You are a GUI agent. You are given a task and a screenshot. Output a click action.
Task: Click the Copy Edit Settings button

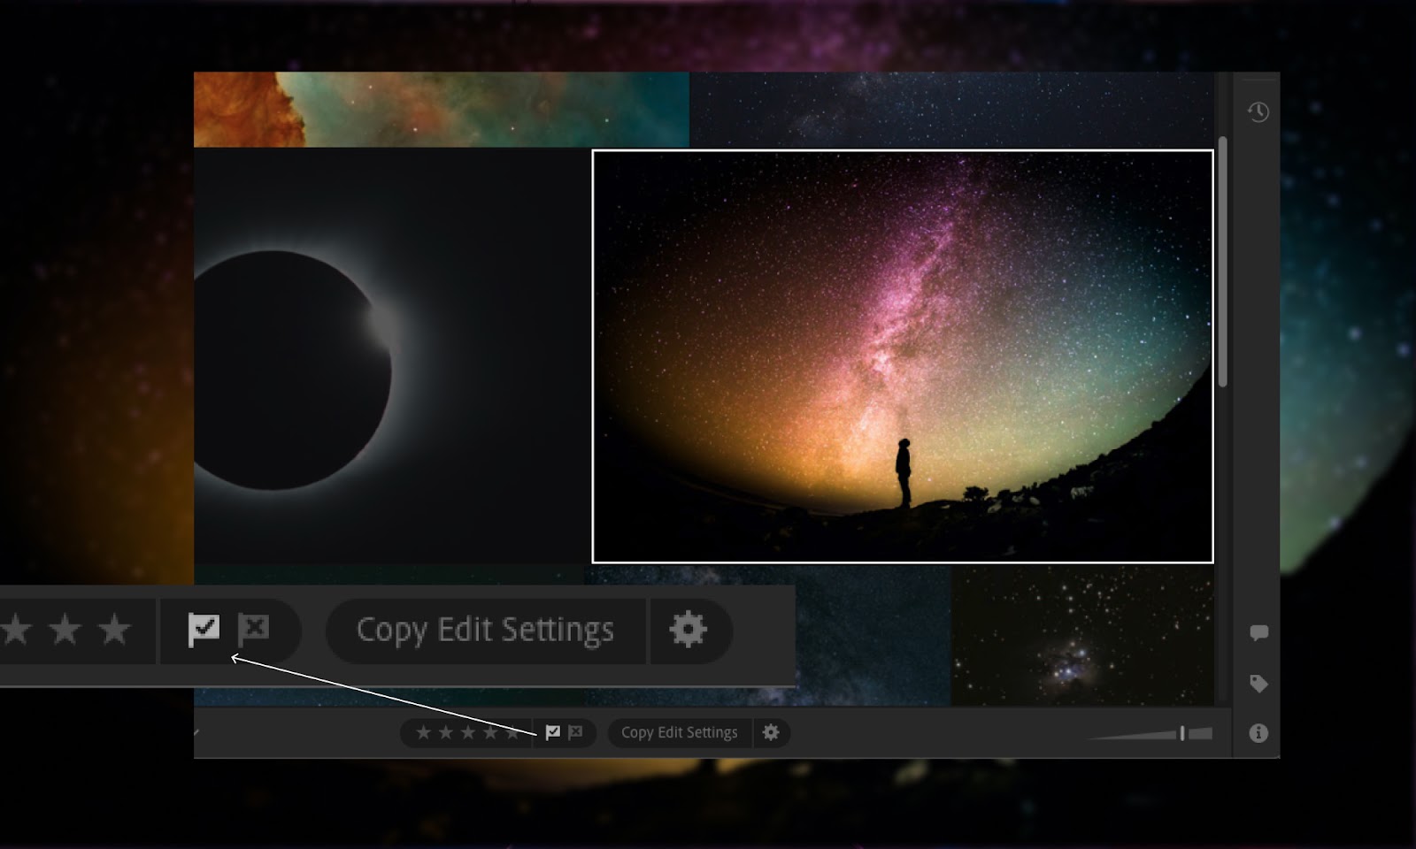click(680, 732)
